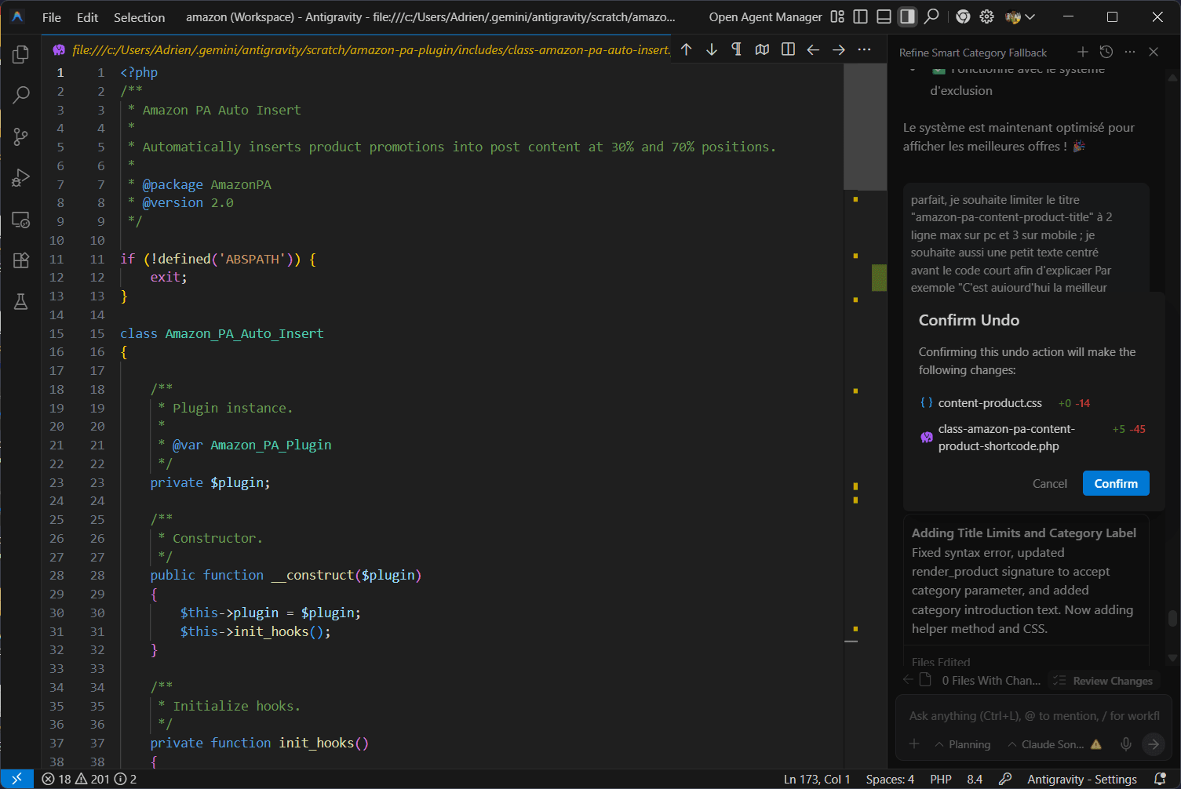This screenshot has height=789, width=1181.
Task: Open Run and Debug panel
Action: (x=21, y=178)
